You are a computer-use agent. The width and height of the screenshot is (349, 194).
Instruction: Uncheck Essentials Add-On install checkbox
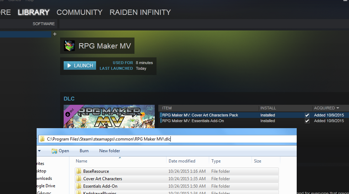[x=307, y=121]
